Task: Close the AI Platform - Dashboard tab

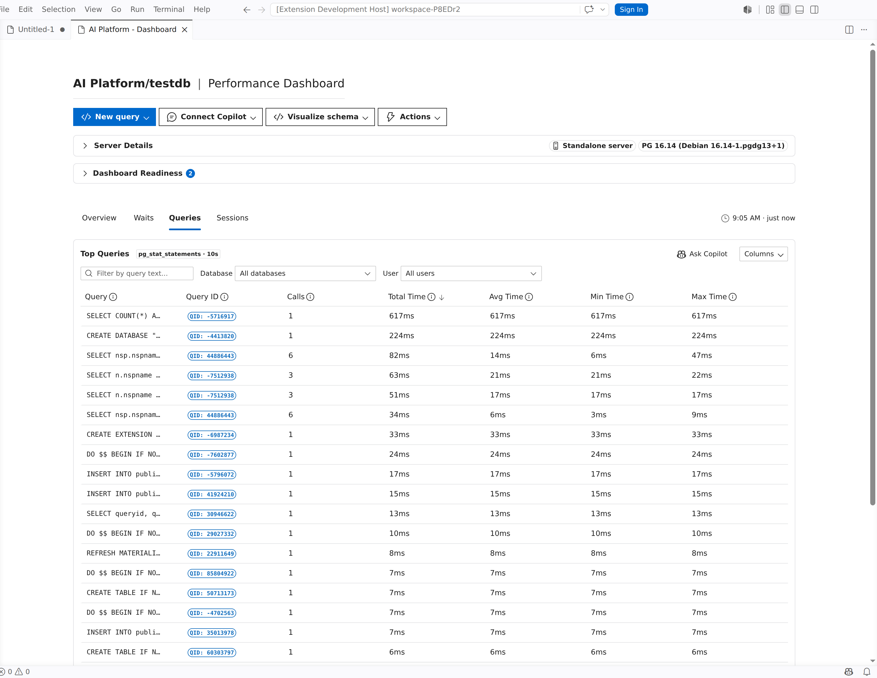Action: (x=185, y=30)
